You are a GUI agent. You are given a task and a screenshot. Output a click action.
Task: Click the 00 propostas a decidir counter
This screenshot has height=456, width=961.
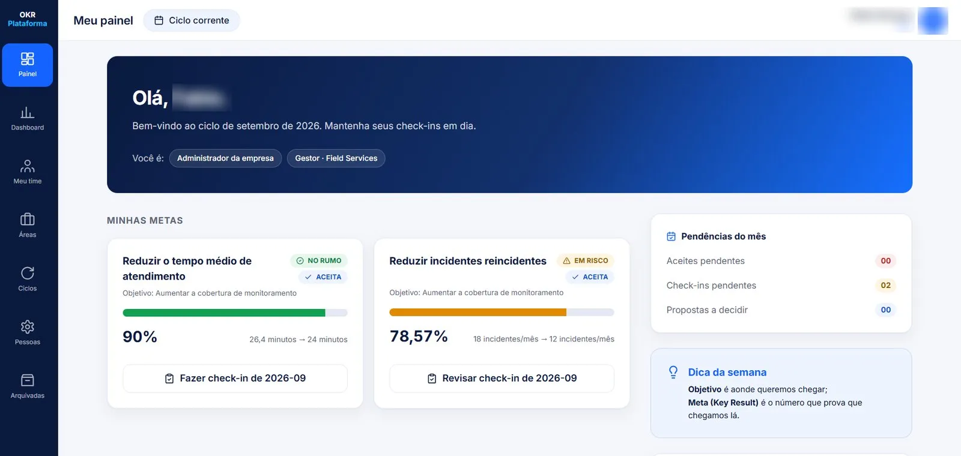click(886, 310)
